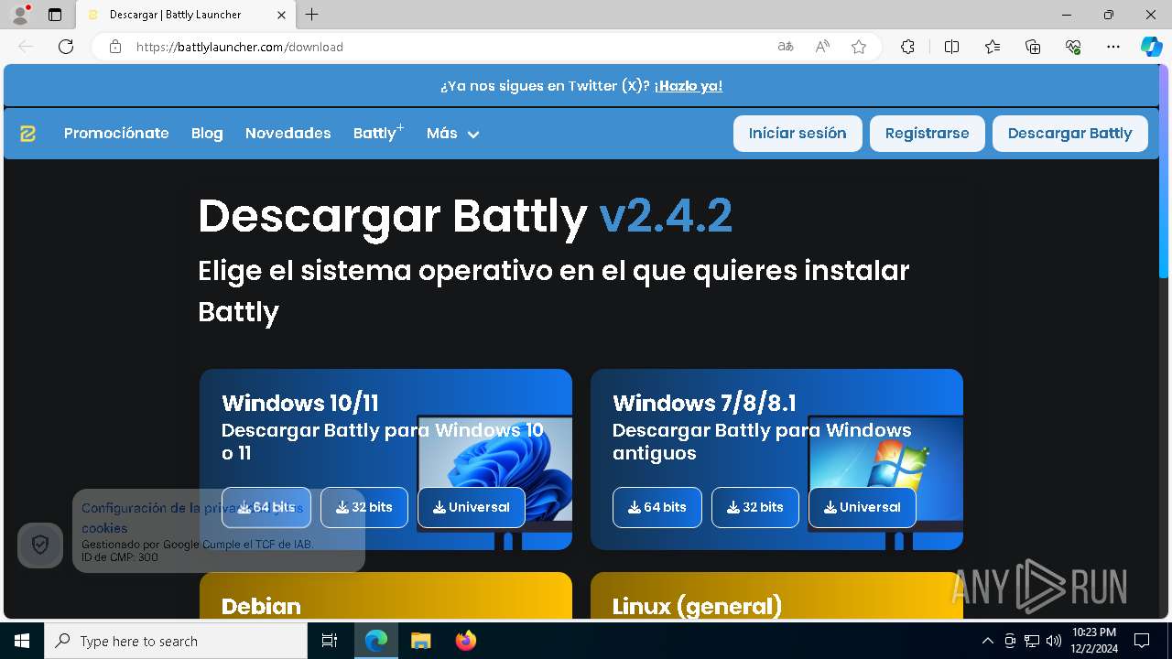Click the Registrarse button
The height and width of the screenshot is (659, 1172).
927,134
